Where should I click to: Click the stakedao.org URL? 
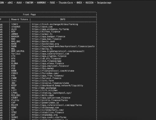[x=45, y=115]
